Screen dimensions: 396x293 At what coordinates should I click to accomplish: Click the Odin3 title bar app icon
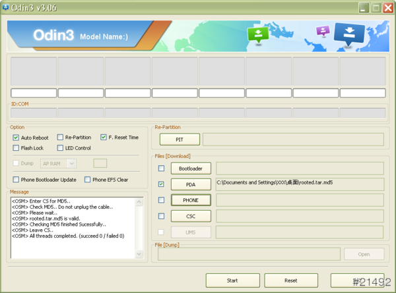pyautogui.click(x=7, y=7)
